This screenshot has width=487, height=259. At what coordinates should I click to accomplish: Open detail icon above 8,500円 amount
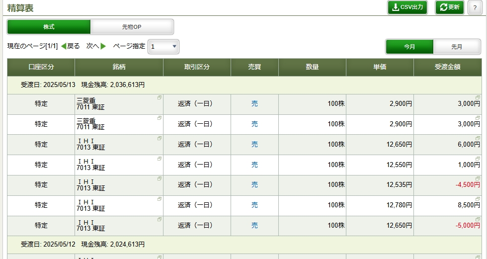point(478,199)
